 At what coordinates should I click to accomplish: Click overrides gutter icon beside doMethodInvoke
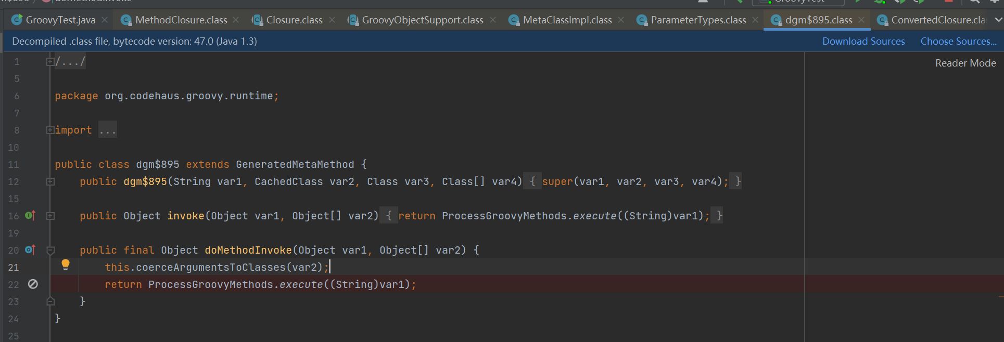[30, 250]
